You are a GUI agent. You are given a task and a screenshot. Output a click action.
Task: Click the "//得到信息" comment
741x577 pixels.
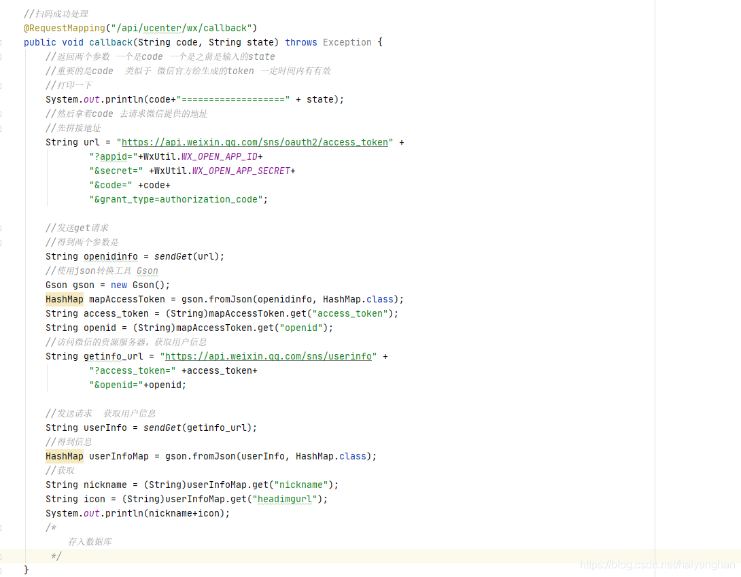(69, 442)
